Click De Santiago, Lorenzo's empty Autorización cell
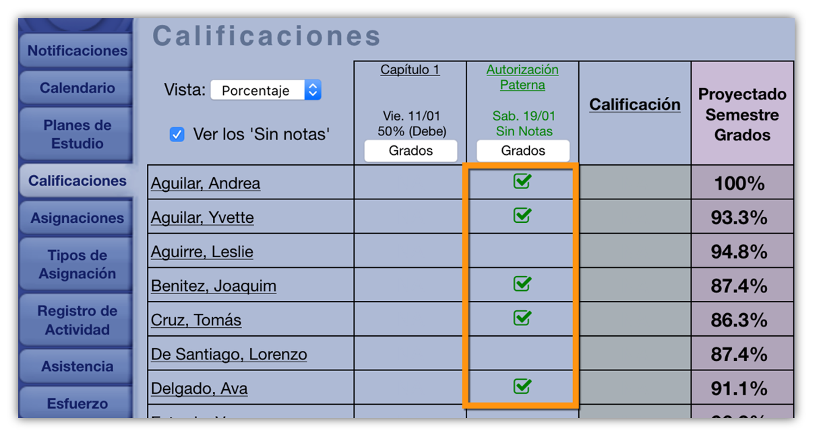The width and height of the screenshot is (821, 441). tap(522, 353)
